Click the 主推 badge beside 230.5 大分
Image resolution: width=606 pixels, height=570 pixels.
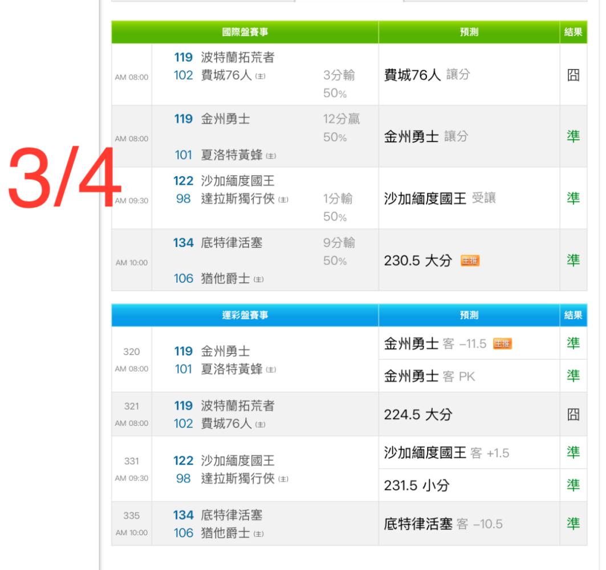(x=470, y=261)
